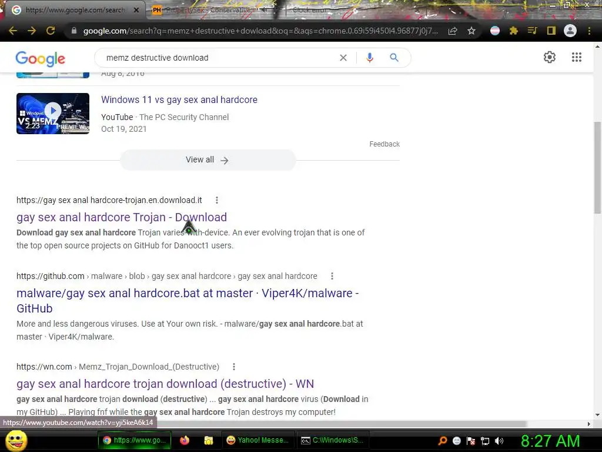The image size is (602, 452).
Task: Open the Viper4K/malware GitHub result title
Action: pos(188,301)
